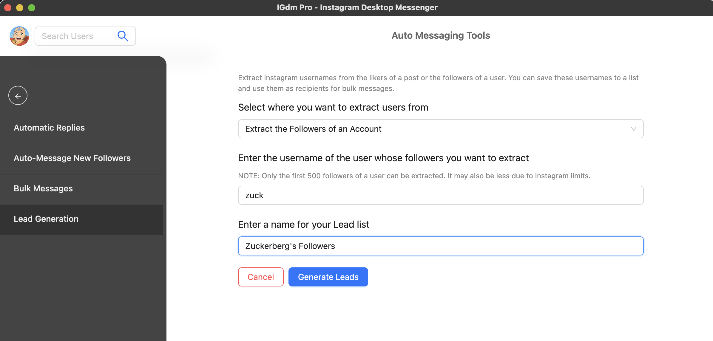The width and height of the screenshot is (713, 341).
Task: Toggle the Auto-Message New Followers option
Action: click(72, 159)
